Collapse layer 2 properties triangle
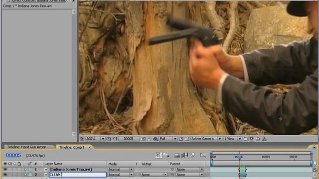This screenshot has width=319, height=179. coord(25,175)
